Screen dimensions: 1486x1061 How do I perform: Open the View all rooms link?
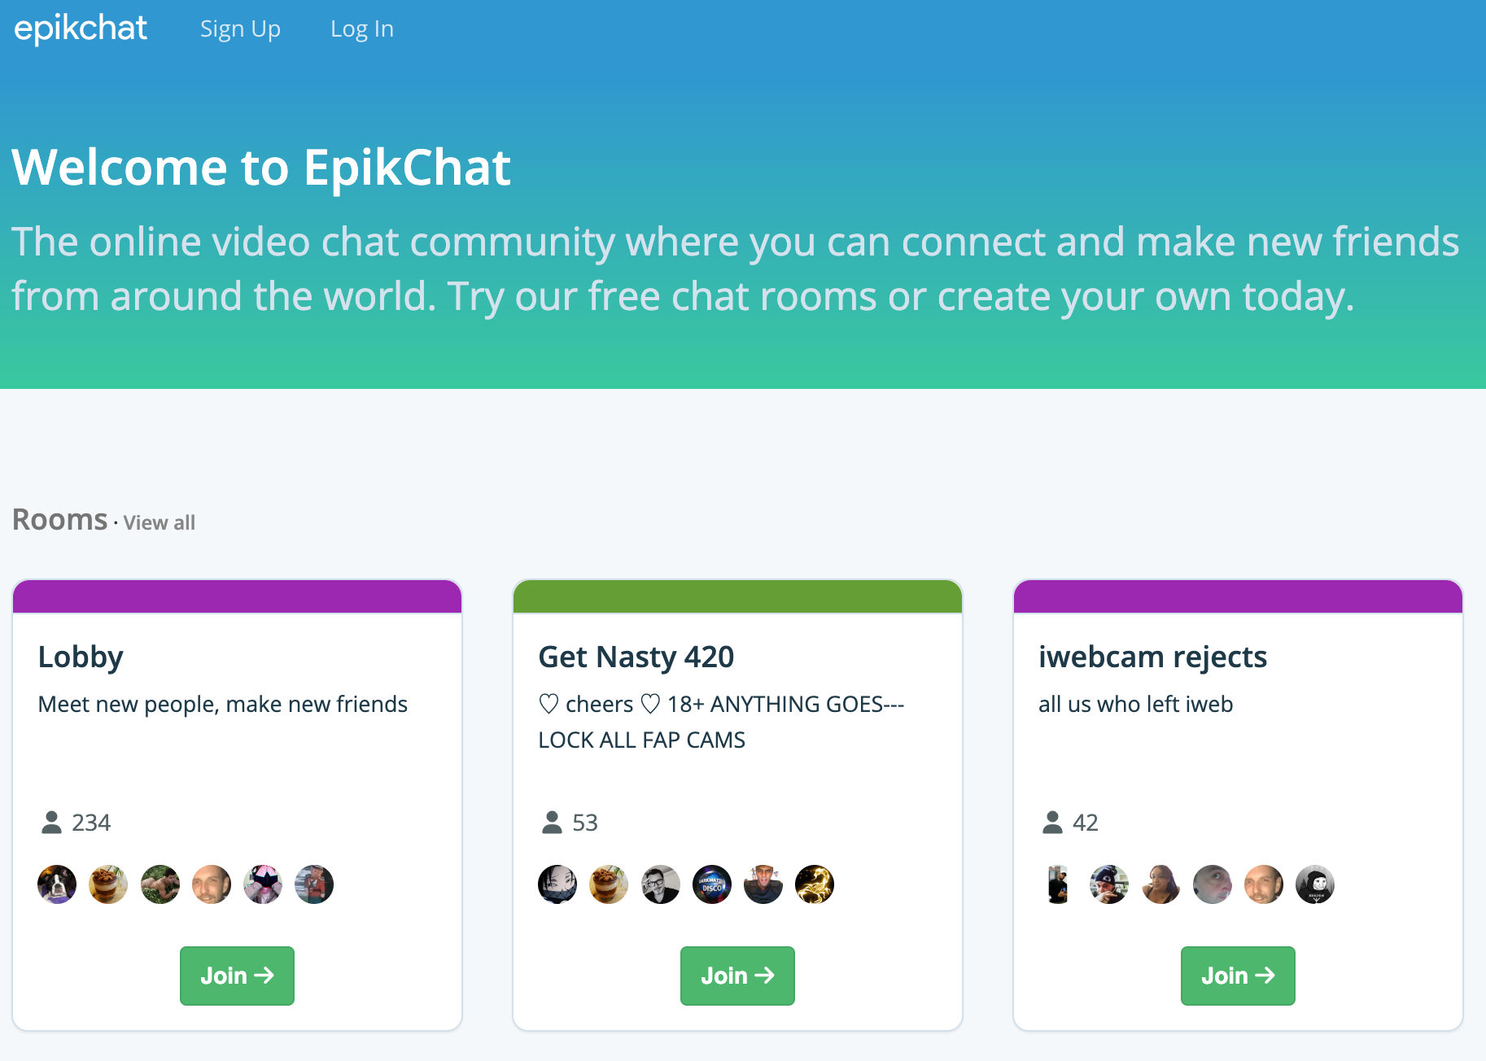tap(159, 522)
